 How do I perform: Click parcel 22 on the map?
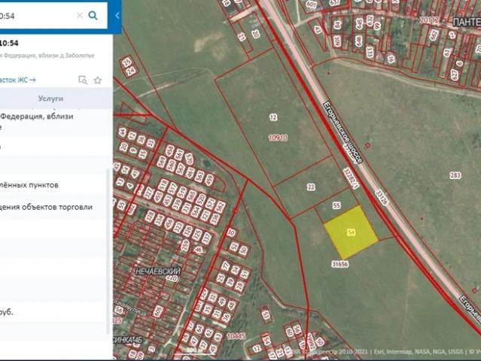pyautogui.click(x=311, y=187)
